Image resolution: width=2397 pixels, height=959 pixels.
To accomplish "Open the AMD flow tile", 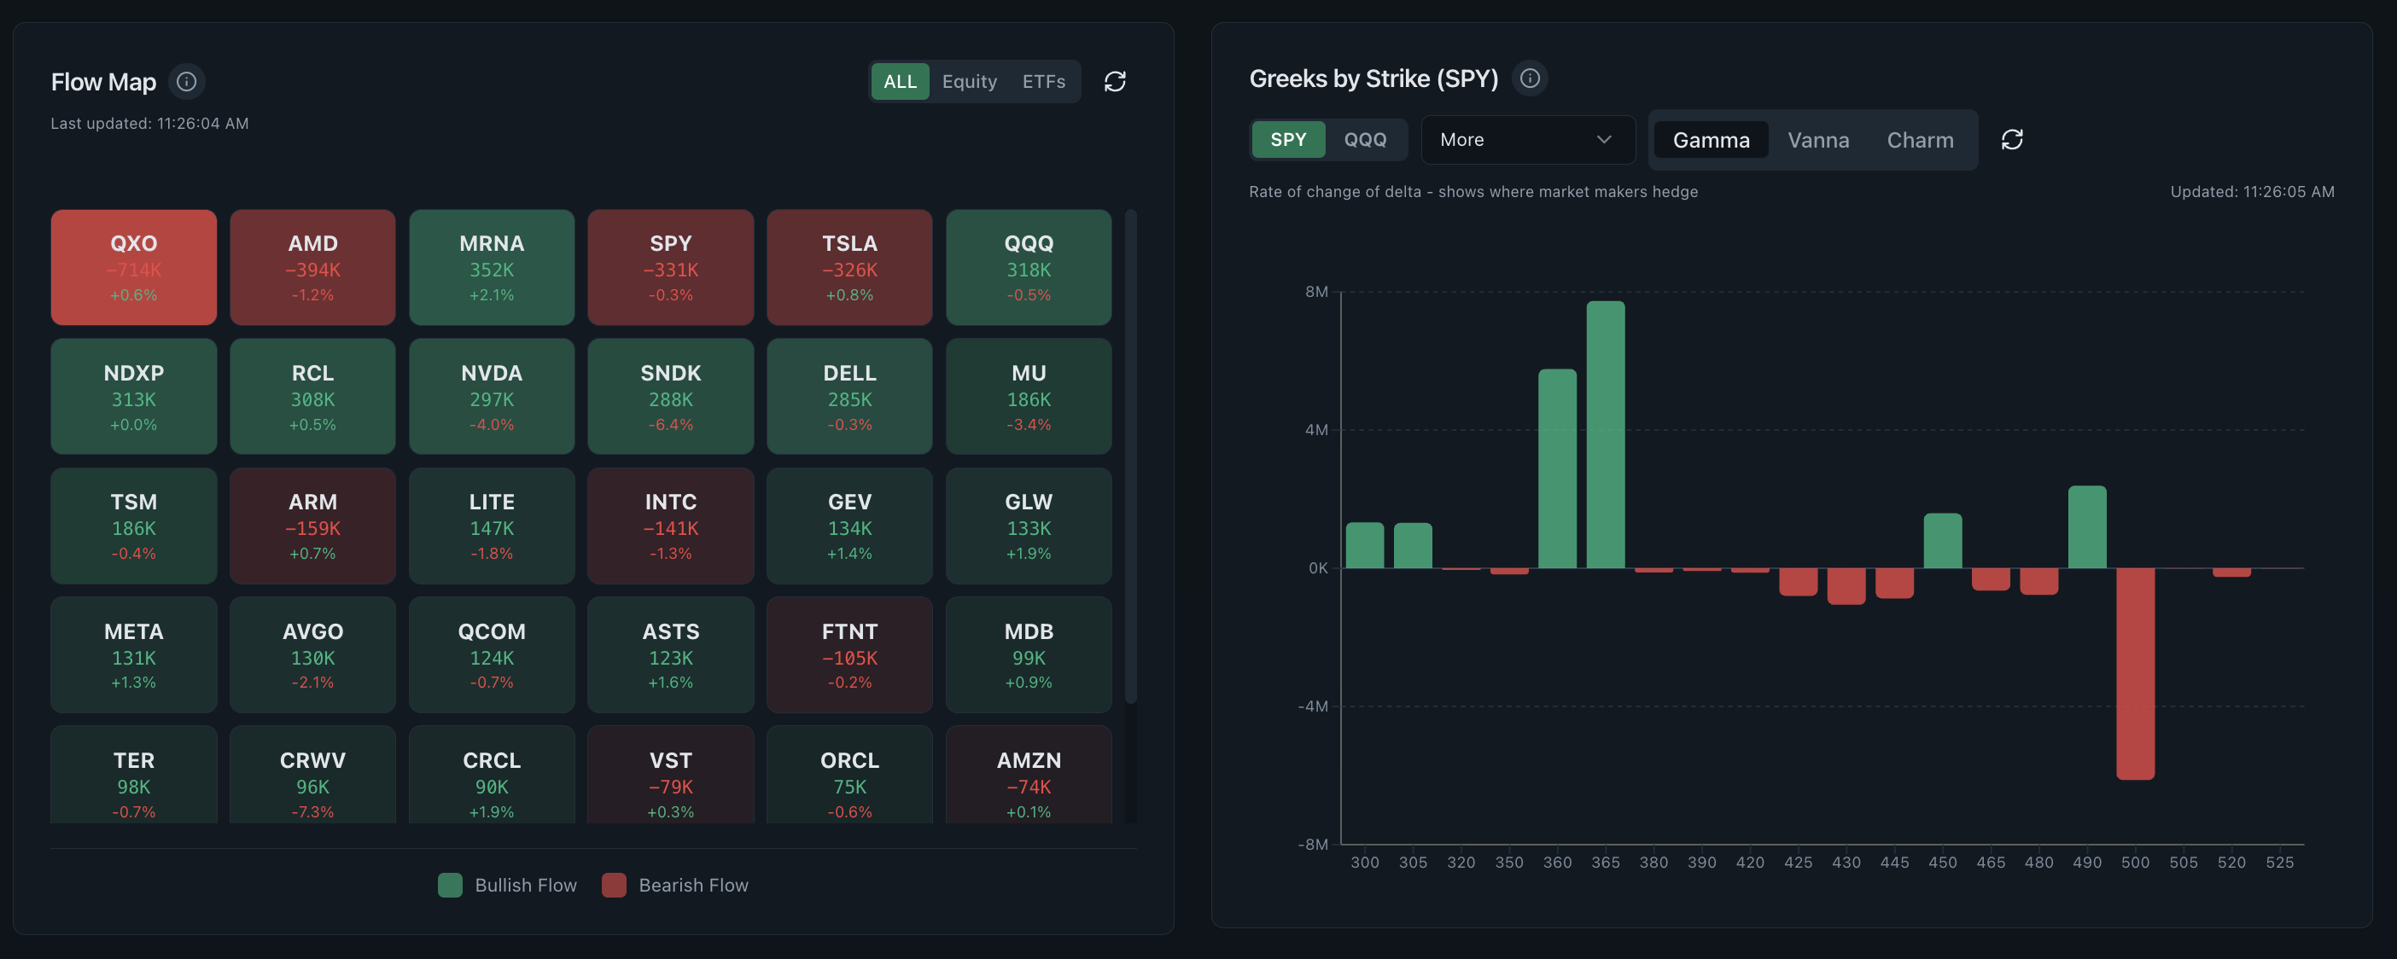I will pos(312,268).
